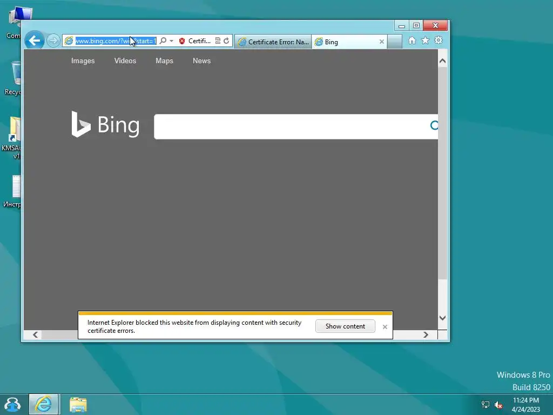Open Bing News link

tap(202, 61)
